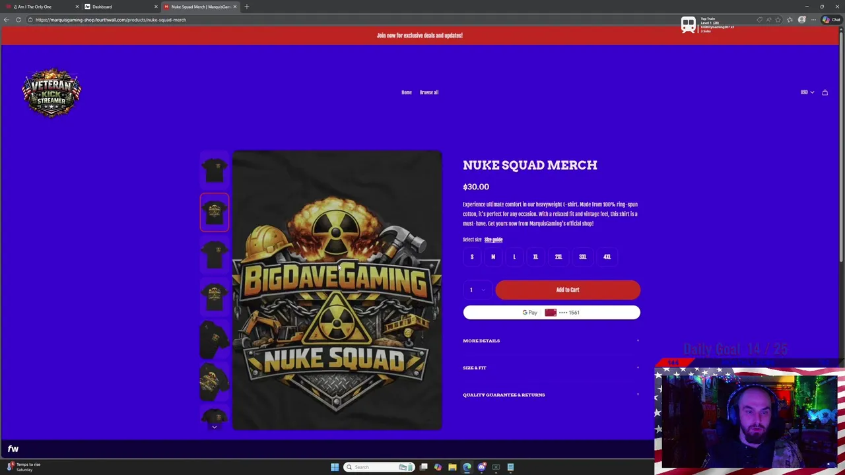Select size 4XL
This screenshot has height=475, width=845.
pos(607,257)
